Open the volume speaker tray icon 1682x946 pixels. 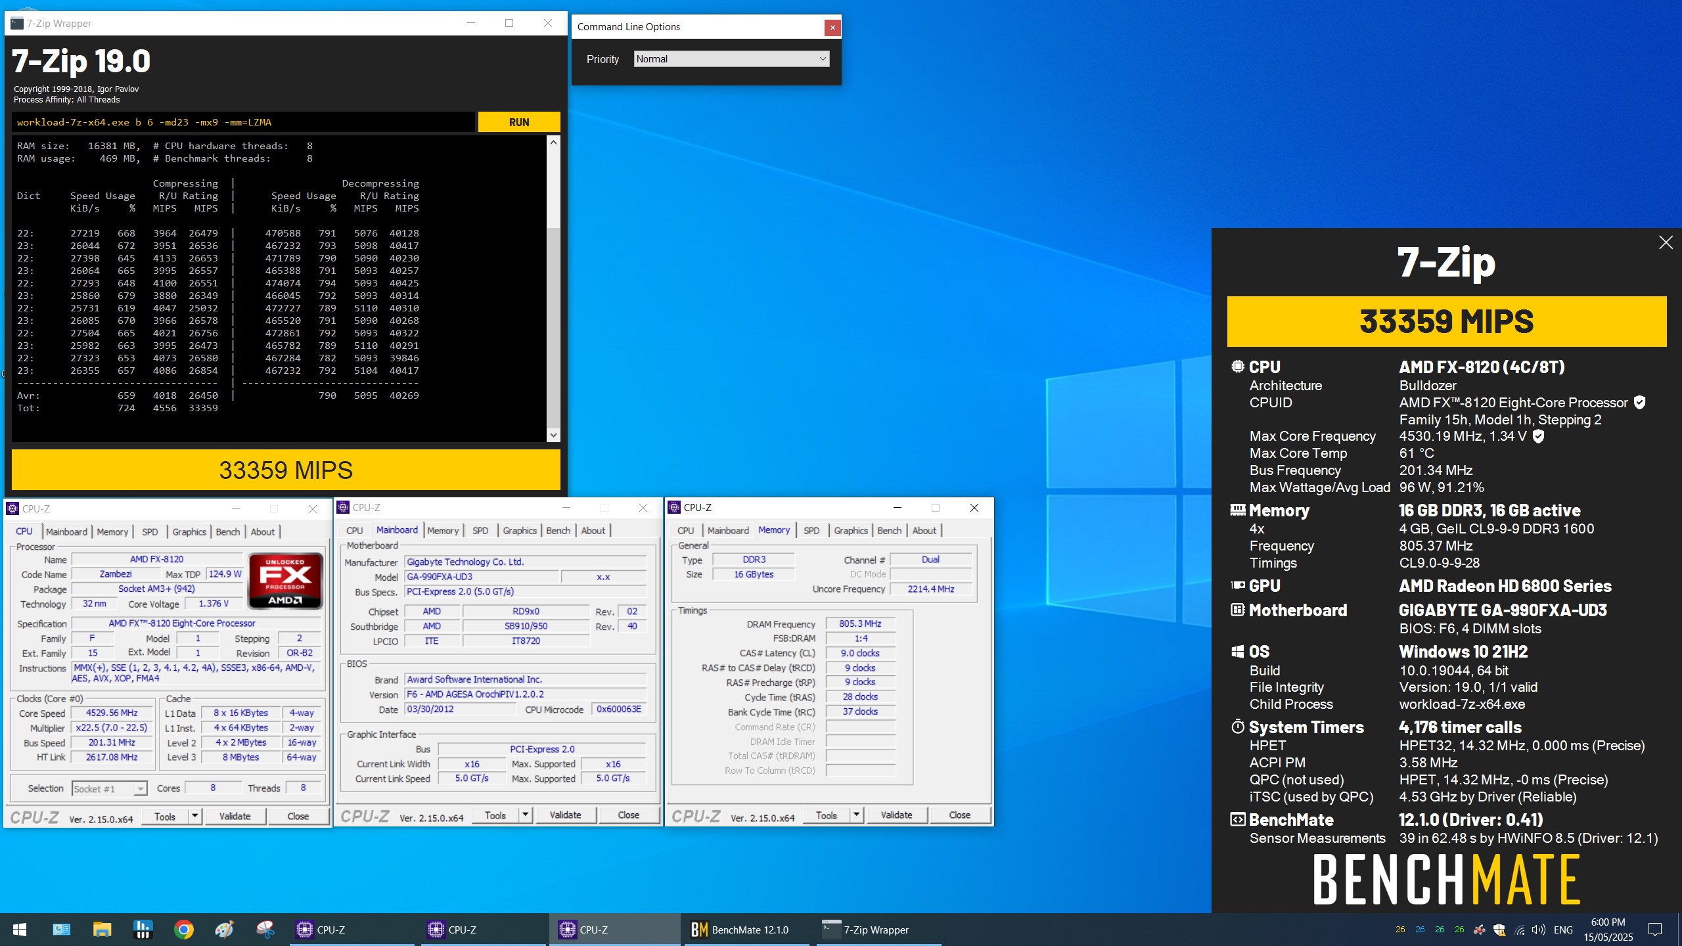[1538, 930]
